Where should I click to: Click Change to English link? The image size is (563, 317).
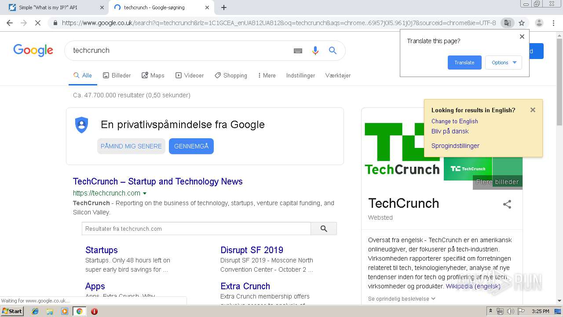pyautogui.click(x=455, y=121)
